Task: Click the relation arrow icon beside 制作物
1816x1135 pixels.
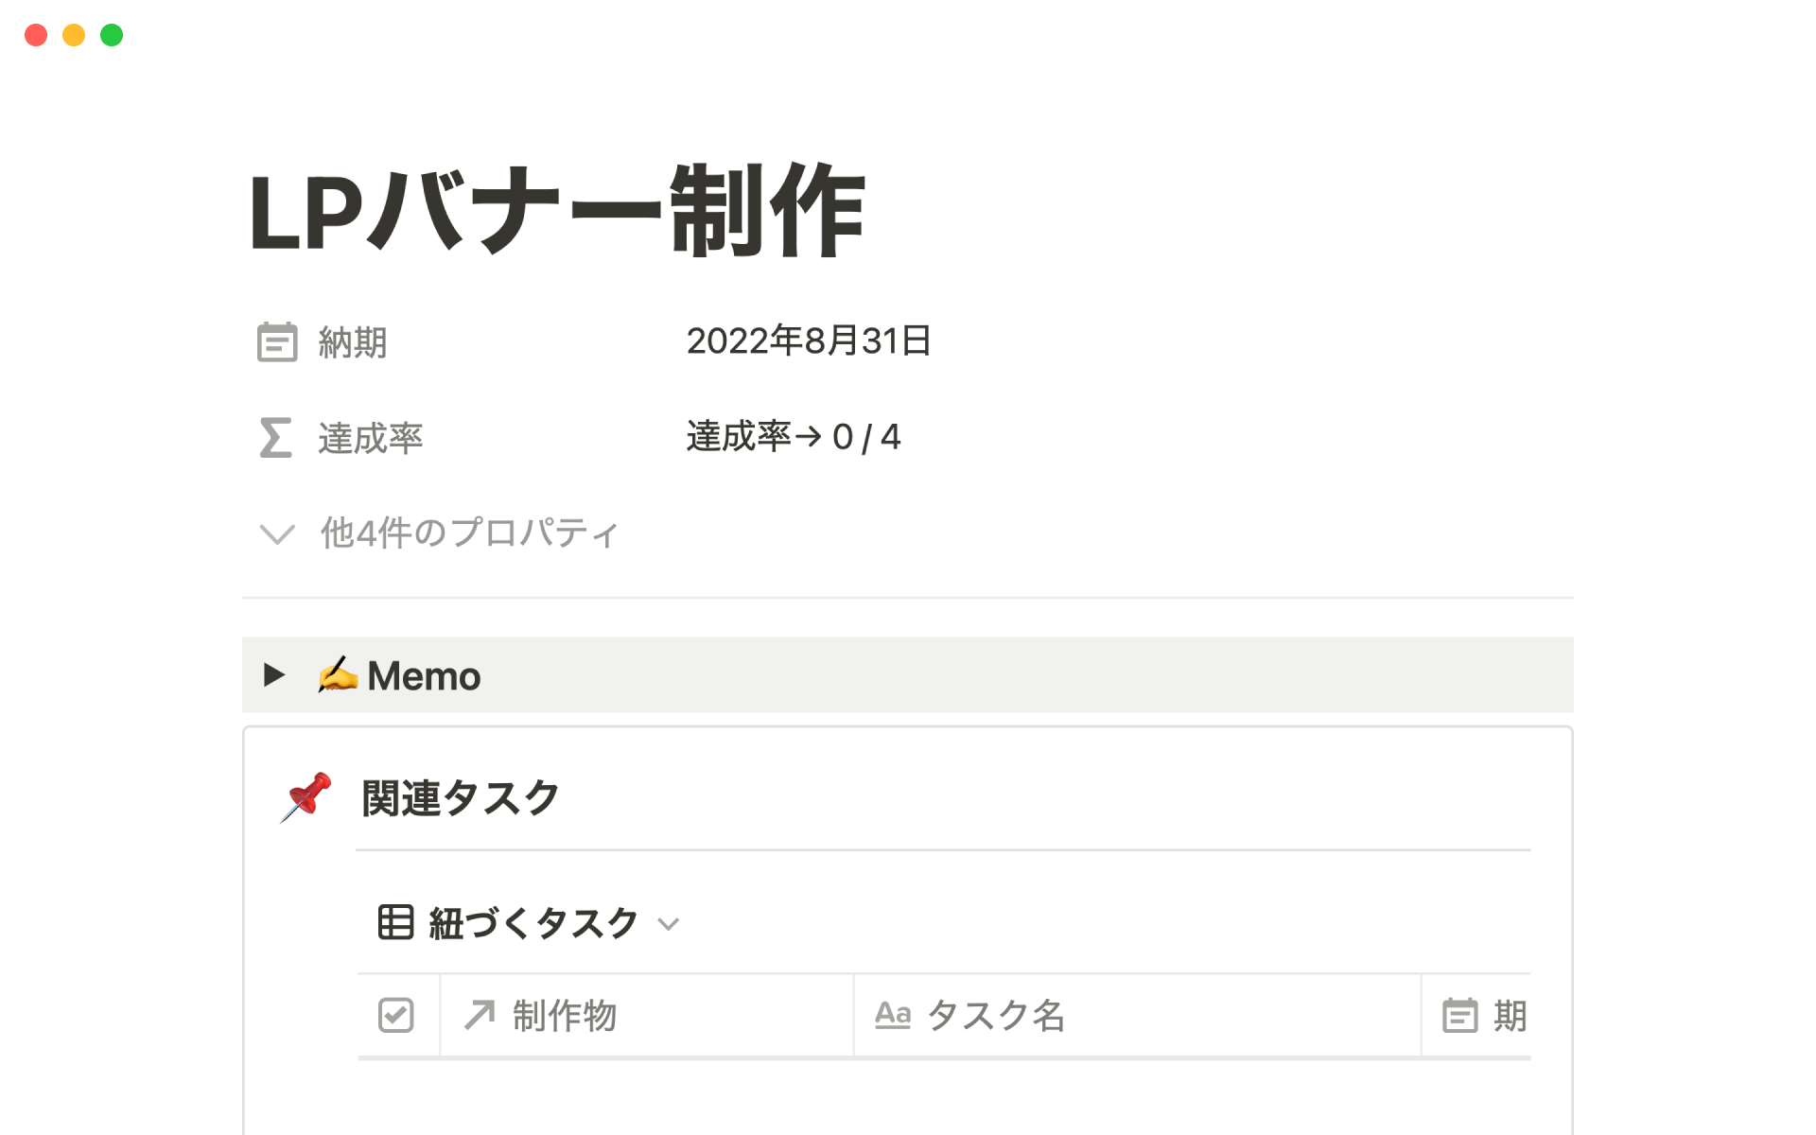Action: click(x=480, y=1016)
